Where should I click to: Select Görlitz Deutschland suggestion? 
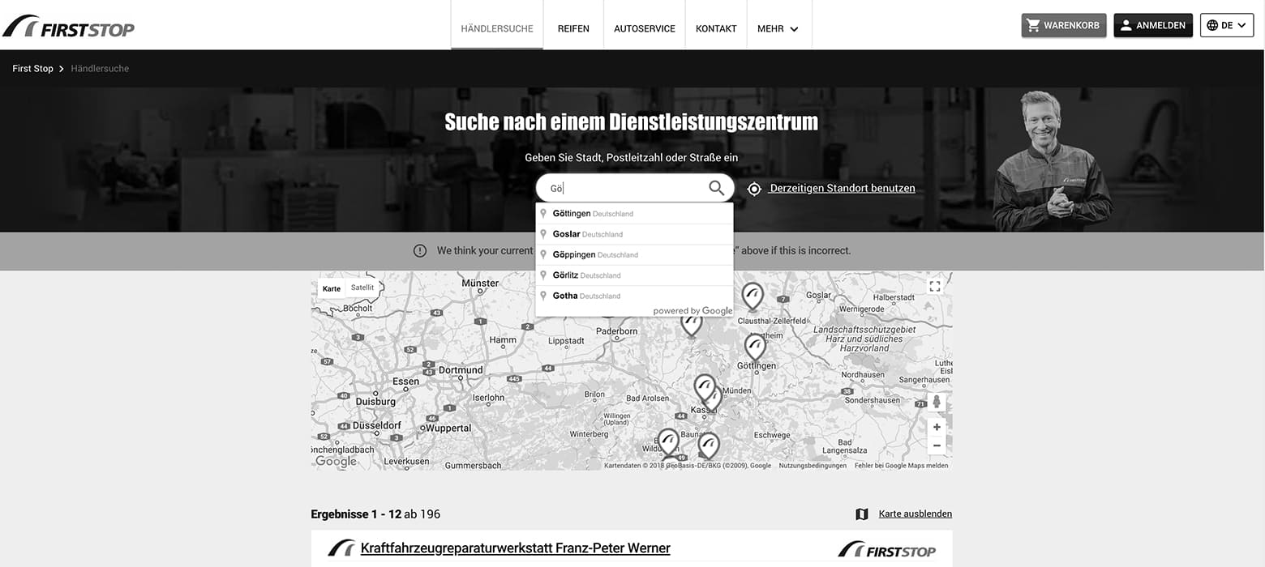[x=634, y=275]
